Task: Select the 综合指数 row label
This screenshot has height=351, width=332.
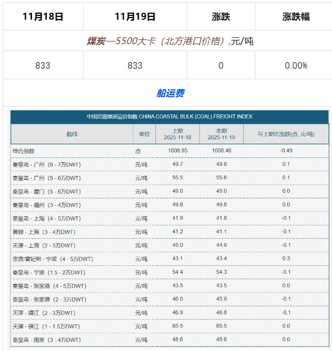Action: coord(23,151)
